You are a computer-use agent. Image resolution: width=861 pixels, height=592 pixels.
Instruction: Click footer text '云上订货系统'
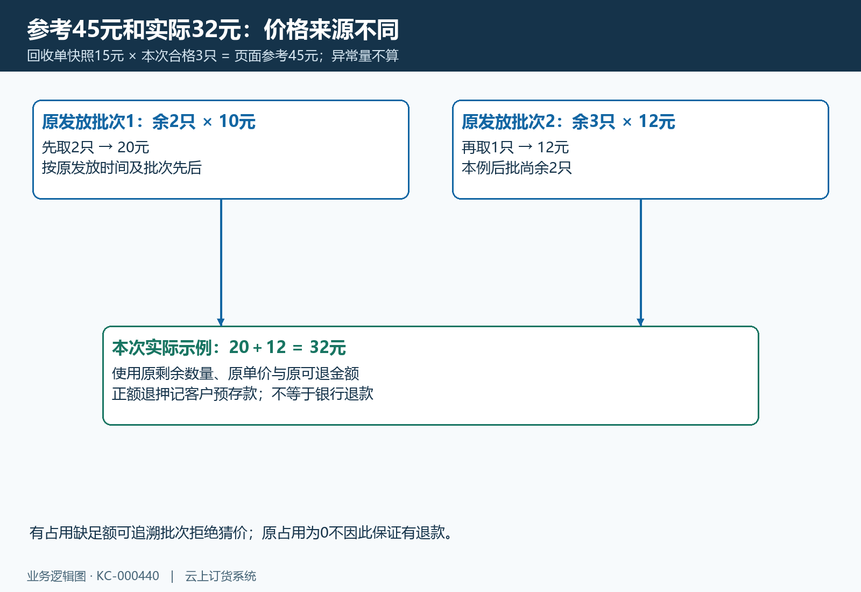[221, 576]
